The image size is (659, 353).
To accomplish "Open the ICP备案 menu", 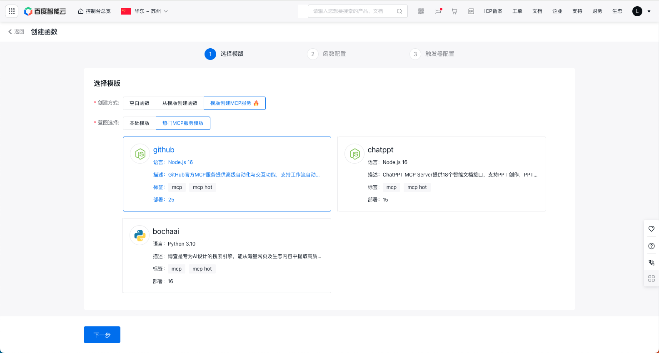I will click(493, 11).
